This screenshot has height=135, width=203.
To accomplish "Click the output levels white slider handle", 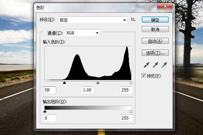I will (131, 111).
